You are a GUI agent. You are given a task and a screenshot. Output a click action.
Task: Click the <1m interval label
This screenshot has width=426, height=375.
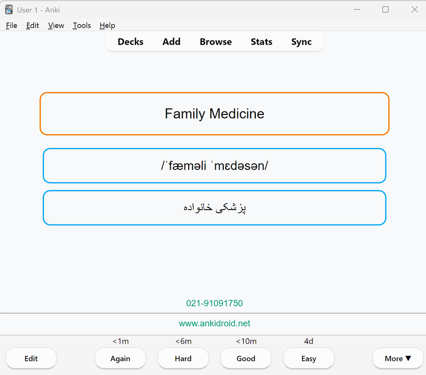point(121,341)
